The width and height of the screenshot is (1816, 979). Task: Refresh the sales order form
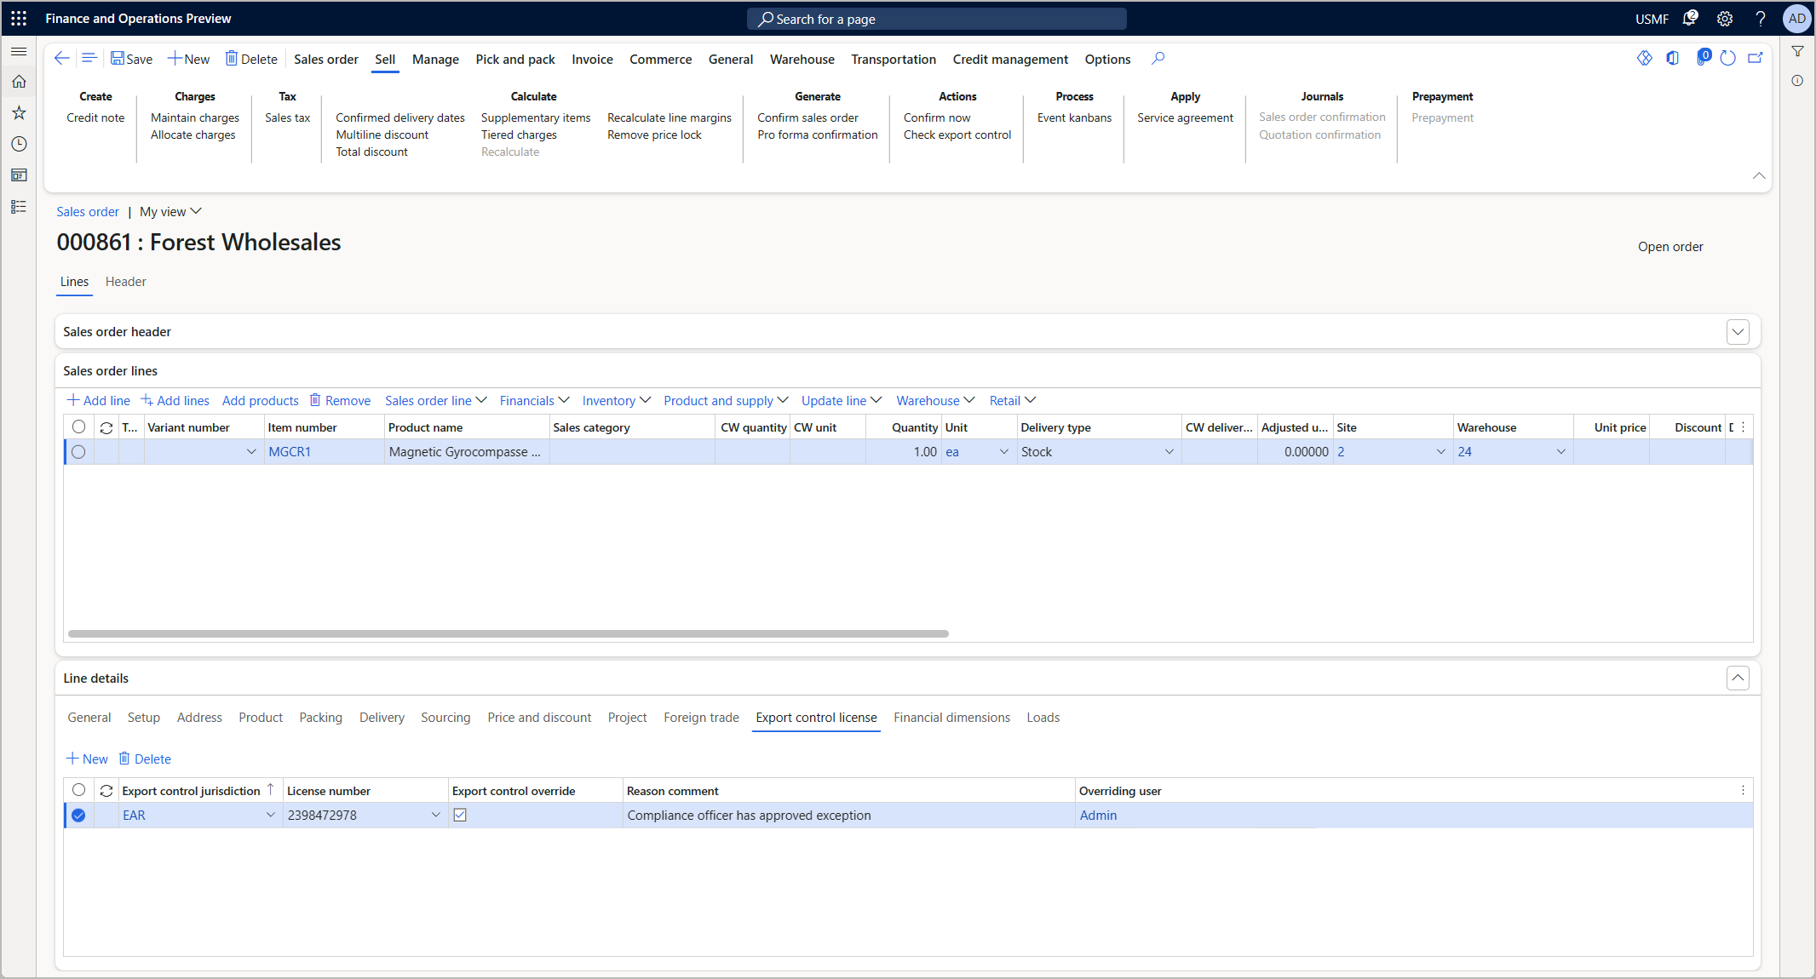coord(1727,58)
